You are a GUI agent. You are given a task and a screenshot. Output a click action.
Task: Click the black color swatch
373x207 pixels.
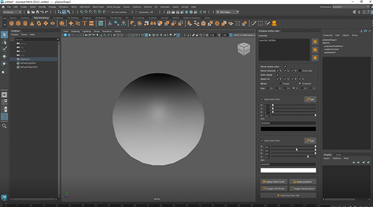(x=288, y=129)
